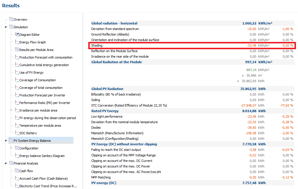Click the Cash flow table icon

(x=17, y=171)
